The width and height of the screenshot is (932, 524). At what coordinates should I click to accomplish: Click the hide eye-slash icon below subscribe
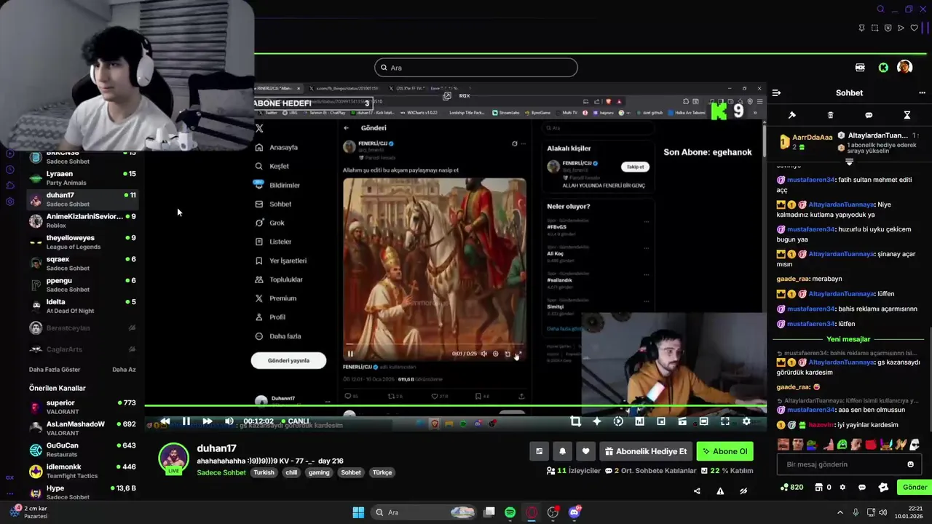[743, 491]
